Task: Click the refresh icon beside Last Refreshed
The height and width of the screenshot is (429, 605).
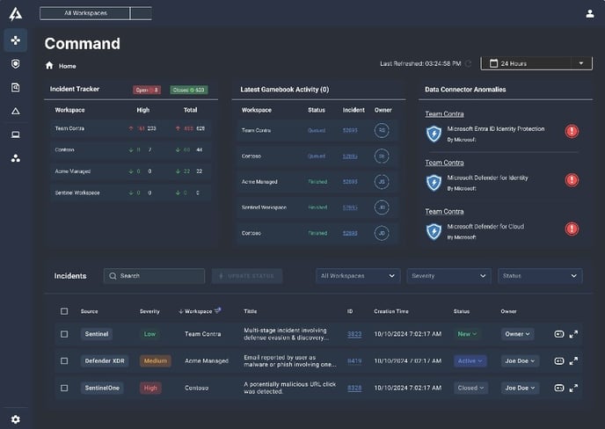Action: 469,63
